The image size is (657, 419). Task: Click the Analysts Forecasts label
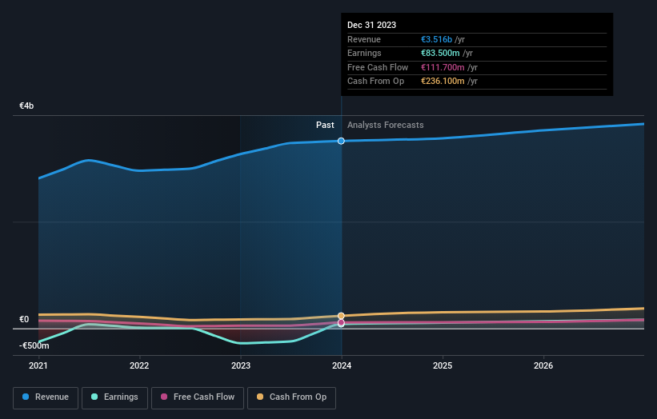pos(386,125)
